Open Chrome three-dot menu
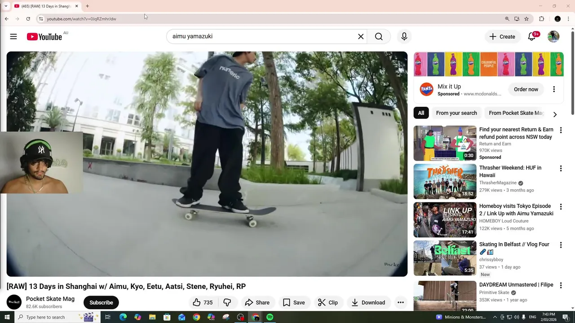The width and height of the screenshot is (575, 323). tap(569, 19)
